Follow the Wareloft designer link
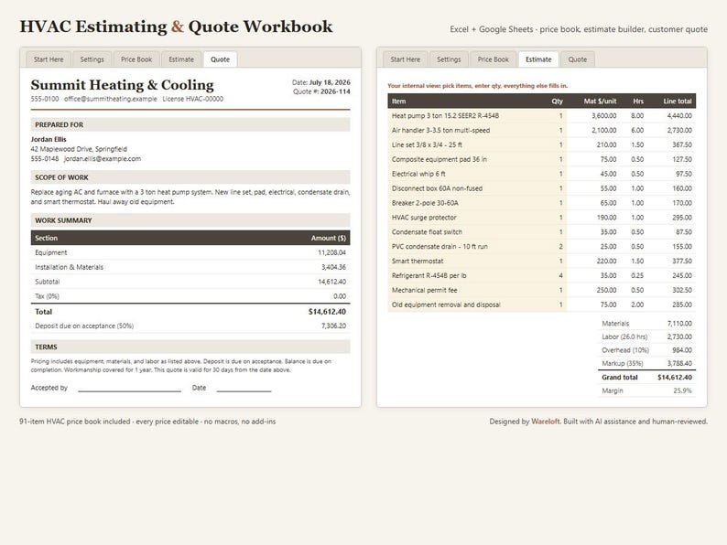727x545 pixels. coord(546,422)
